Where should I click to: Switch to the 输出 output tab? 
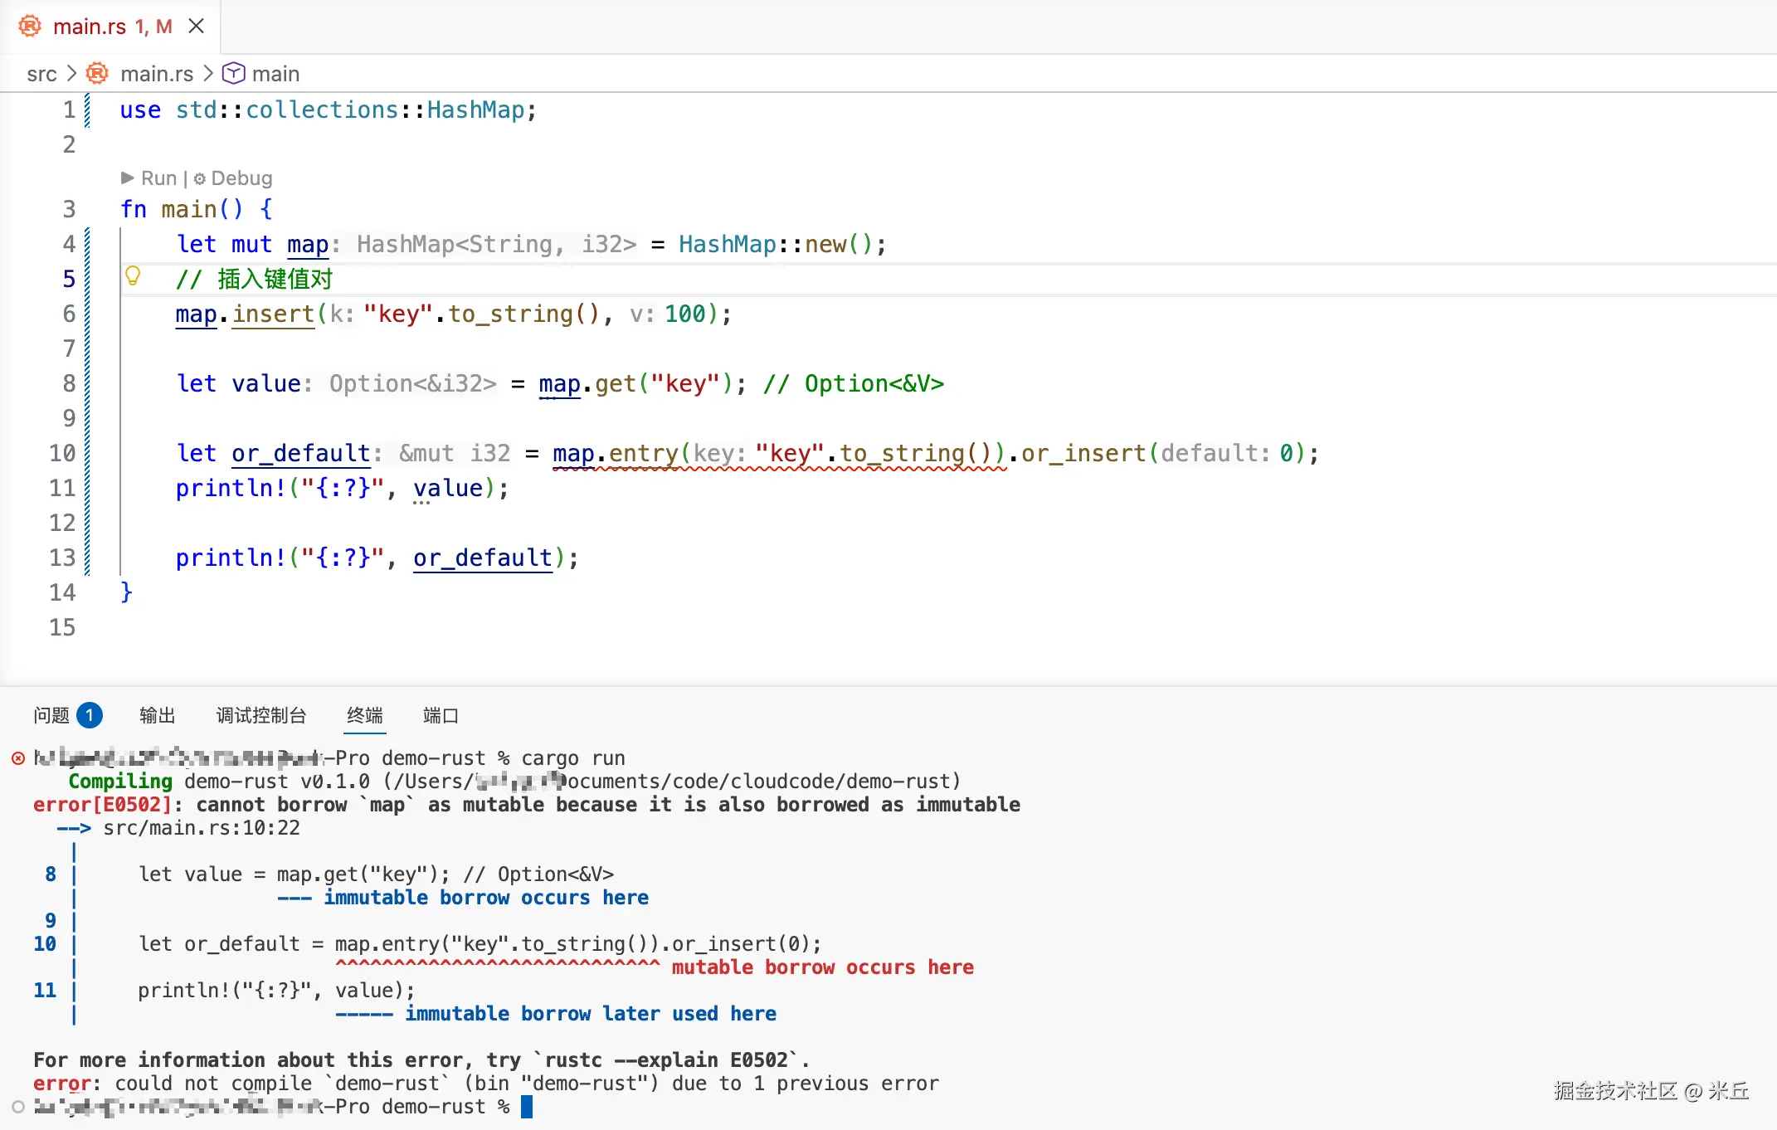click(x=158, y=715)
